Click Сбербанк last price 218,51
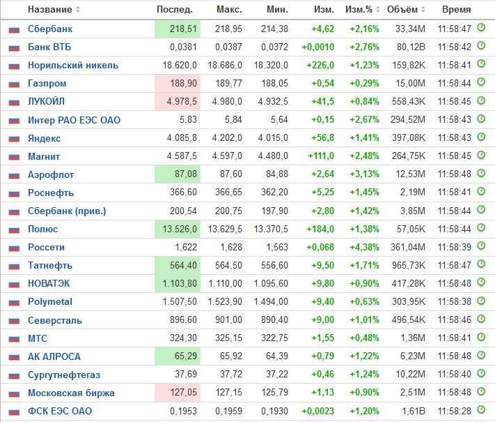This screenshot has height=422, width=495. point(183,29)
